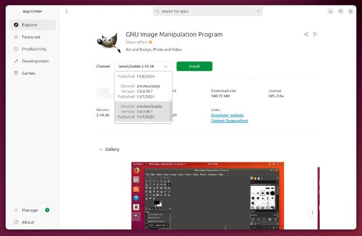Click the channel list scrollbar

coord(171,110)
